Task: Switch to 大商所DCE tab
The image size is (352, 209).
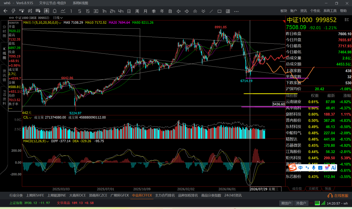Action: pos(78,195)
